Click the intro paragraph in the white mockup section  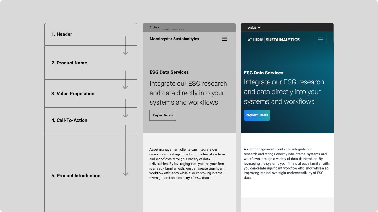[287, 163]
